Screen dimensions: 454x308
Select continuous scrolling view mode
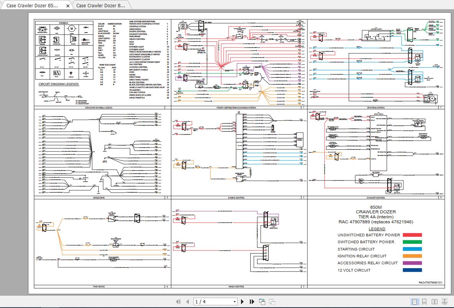coord(424,301)
